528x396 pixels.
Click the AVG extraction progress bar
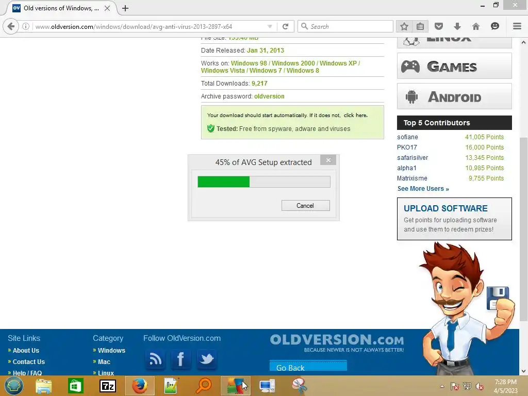tap(263, 181)
